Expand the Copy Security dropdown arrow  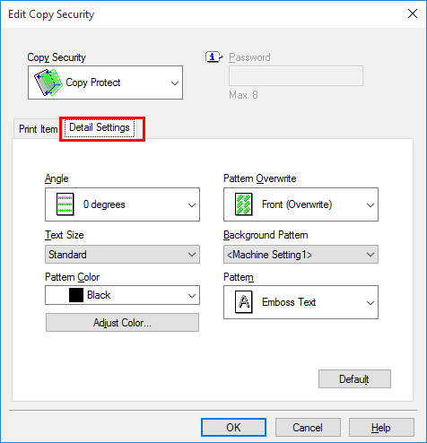click(x=175, y=83)
